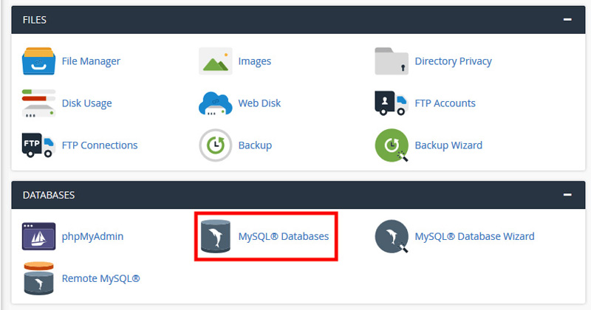Open the Directory Privacy folder icon

coord(392,61)
